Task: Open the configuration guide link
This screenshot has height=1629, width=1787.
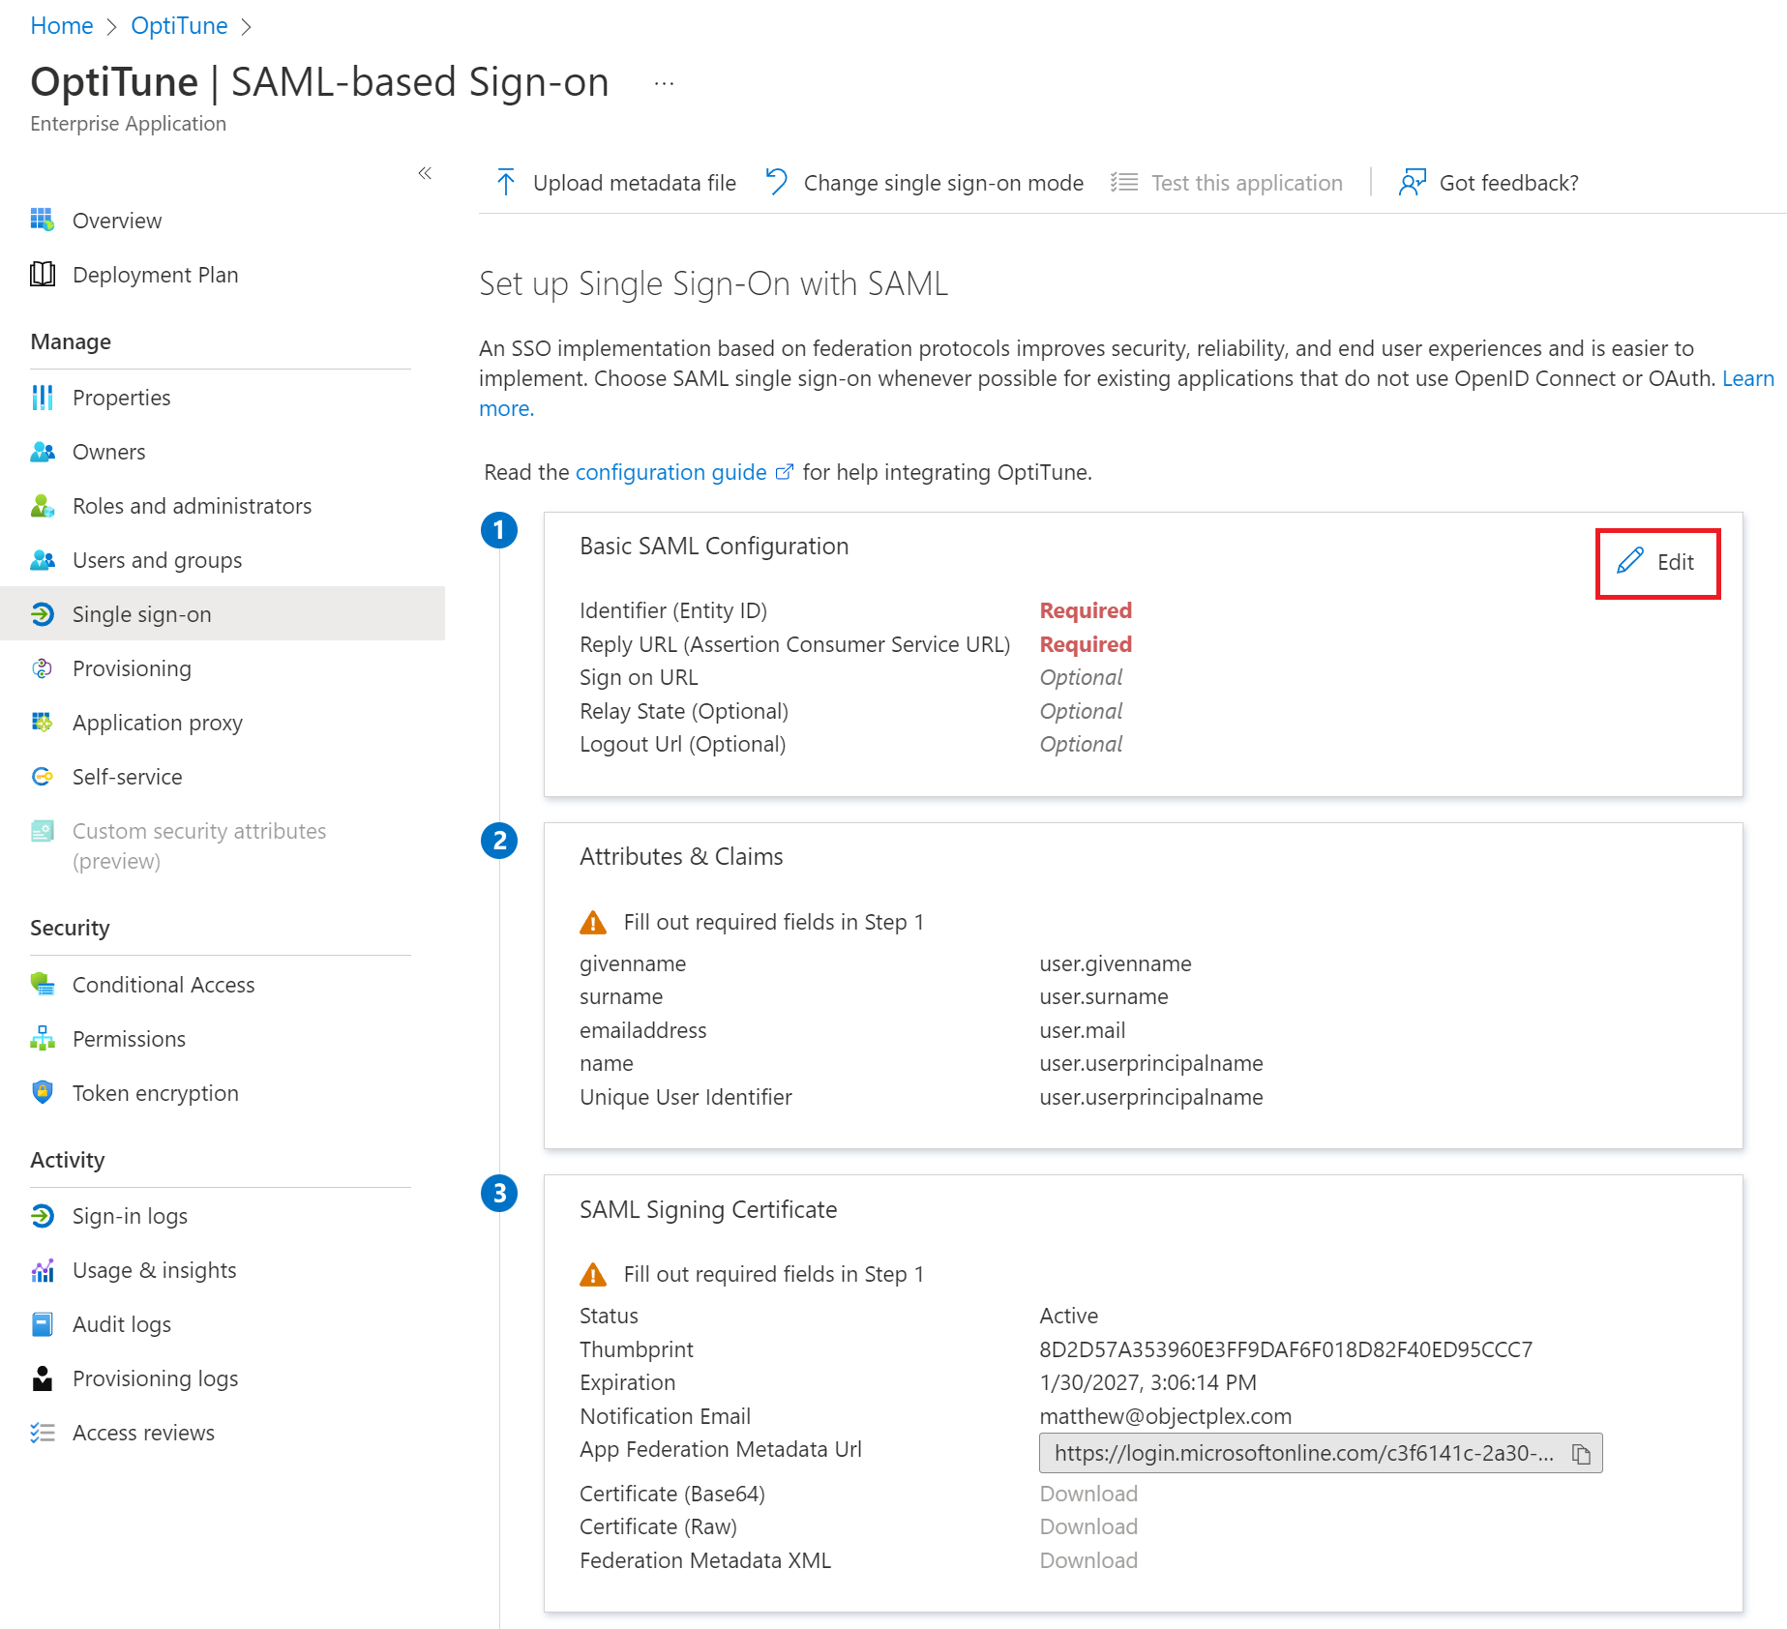Action: click(670, 471)
